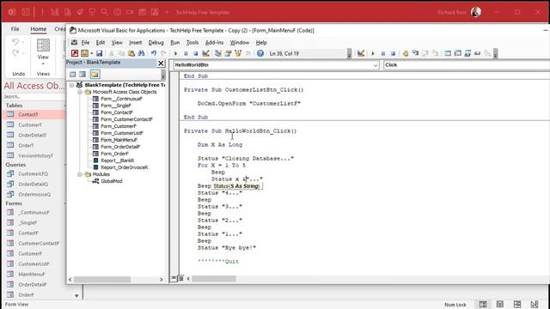Collapse the Modules folder in project tree

pyautogui.click(x=80, y=174)
